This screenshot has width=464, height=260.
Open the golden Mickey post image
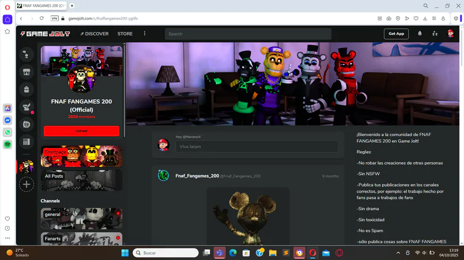(x=248, y=217)
